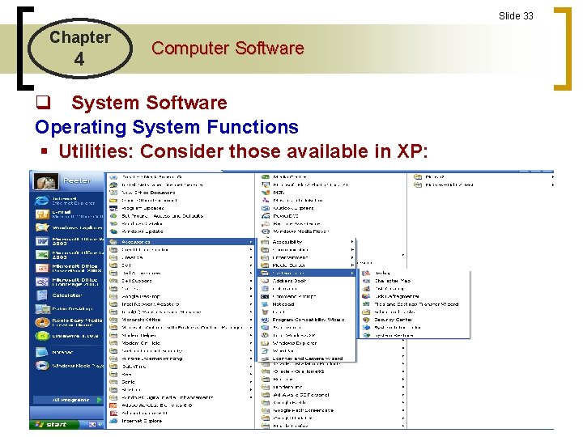Open Files and Settings Transfer Wizard icon
Image resolution: width=583 pixels, height=437 pixels.
coord(366,304)
